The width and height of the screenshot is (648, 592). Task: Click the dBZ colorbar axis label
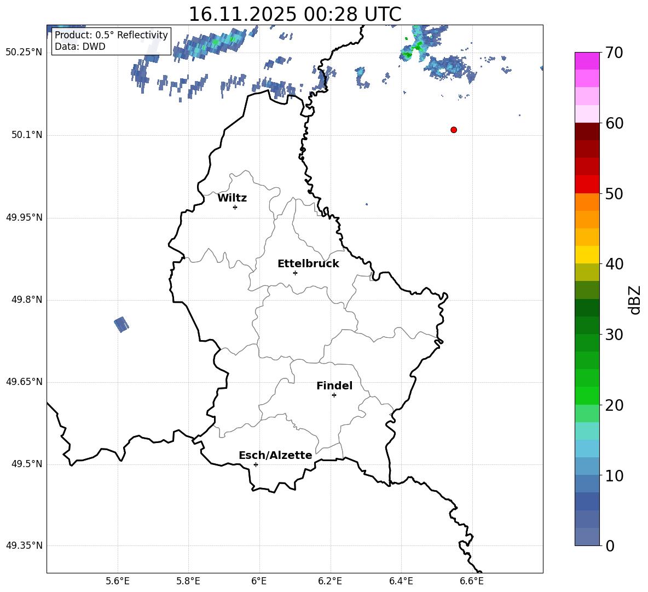click(x=635, y=300)
